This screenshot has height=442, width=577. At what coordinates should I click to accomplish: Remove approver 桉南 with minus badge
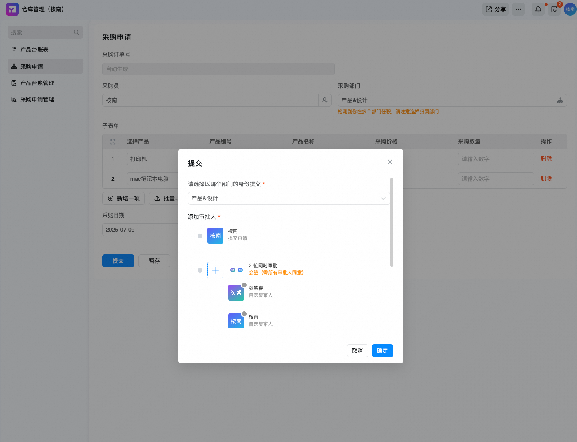click(x=244, y=314)
